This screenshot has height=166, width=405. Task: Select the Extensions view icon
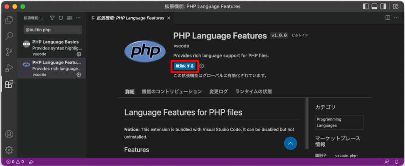9,84
